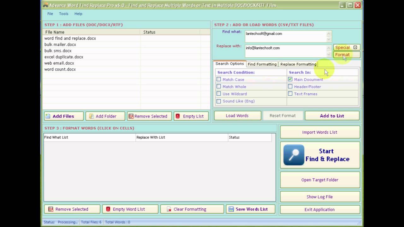Viewport: 404px width, 227px height.
Task: Enable the Match Case checkbox
Action: point(219,79)
